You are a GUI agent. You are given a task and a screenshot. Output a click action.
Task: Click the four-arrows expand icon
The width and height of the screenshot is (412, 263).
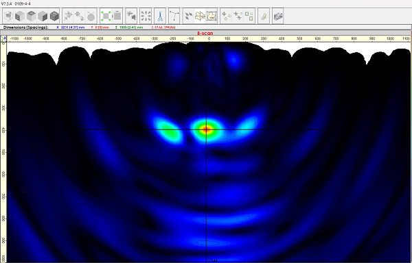pyautogui.click(x=146, y=16)
